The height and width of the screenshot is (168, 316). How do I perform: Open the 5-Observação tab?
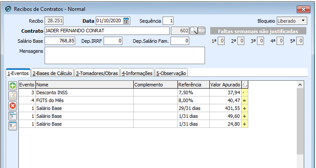tap(171, 73)
